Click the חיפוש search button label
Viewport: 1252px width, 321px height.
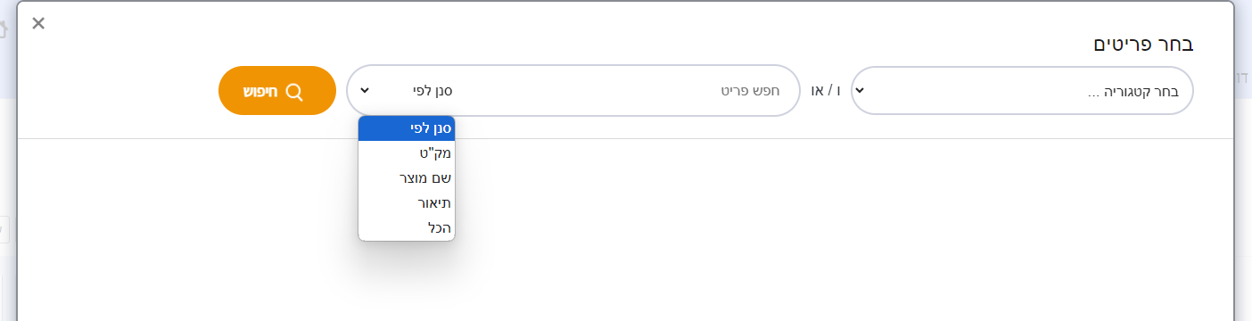pos(261,91)
